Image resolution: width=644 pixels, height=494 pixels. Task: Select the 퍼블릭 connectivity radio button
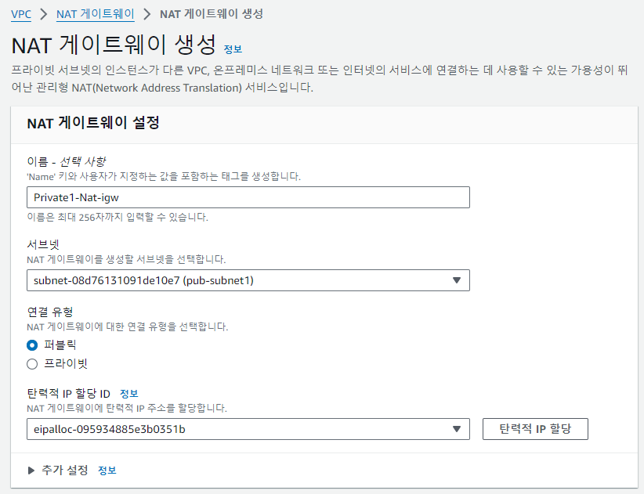pos(32,345)
